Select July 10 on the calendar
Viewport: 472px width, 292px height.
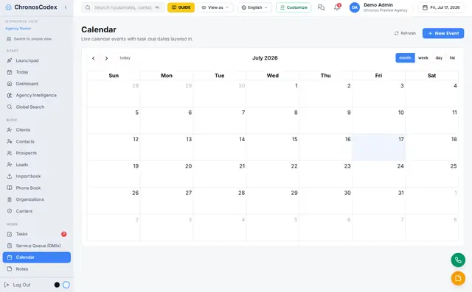(x=378, y=121)
